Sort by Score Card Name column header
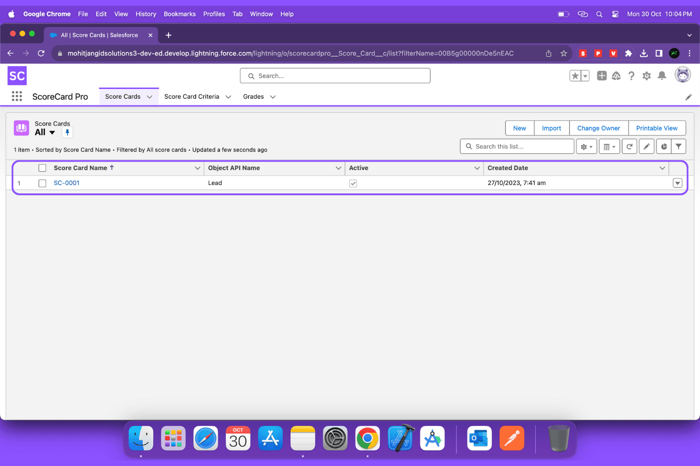Screen dimensions: 700x466 [80, 168]
